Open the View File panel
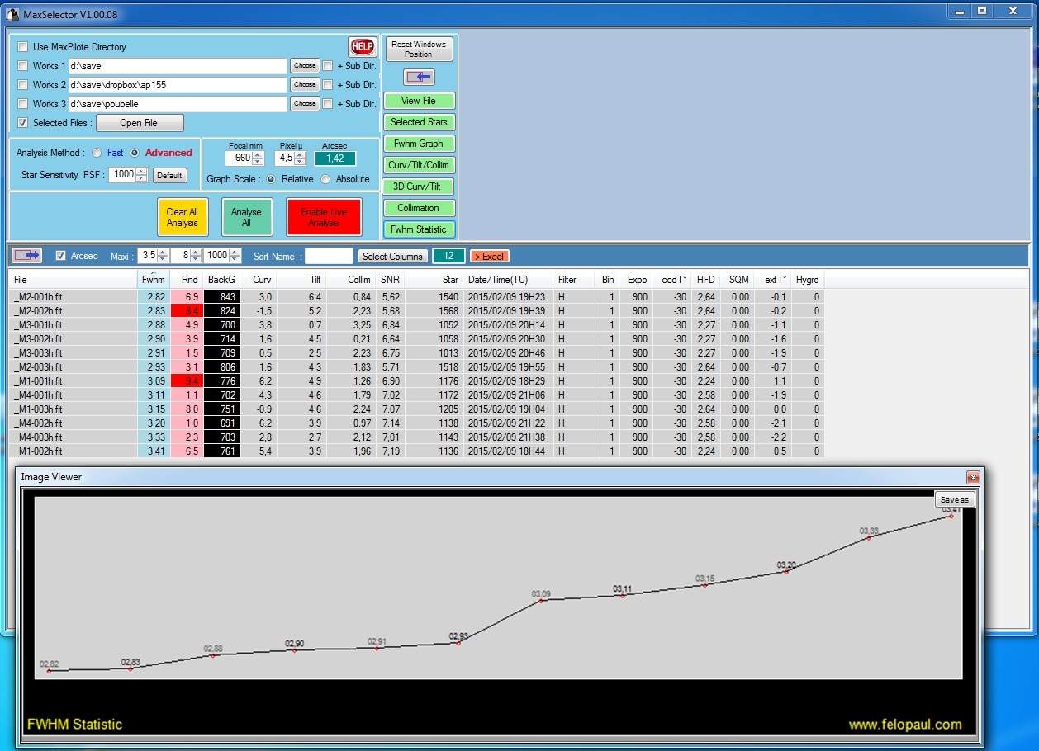This screenshot has height=751, width=1039. click(x=419, y=101)
